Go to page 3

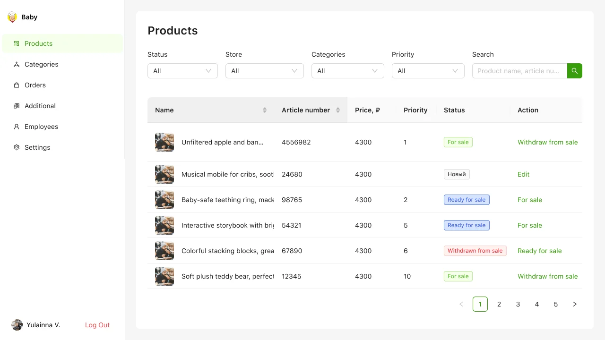(x=518, y=304)
